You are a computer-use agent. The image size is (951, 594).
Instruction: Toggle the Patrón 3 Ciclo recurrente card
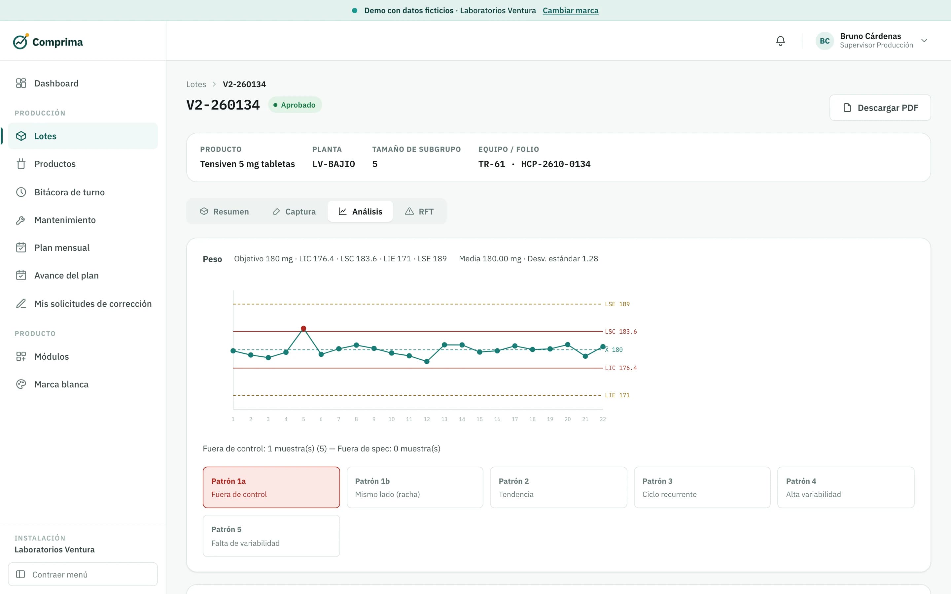pyautogui.click(x=702, y=487)
